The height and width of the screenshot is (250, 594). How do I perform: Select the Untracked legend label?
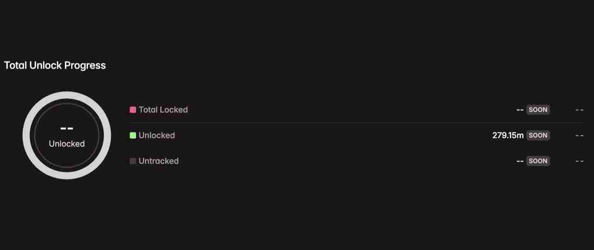pos(158,161)
